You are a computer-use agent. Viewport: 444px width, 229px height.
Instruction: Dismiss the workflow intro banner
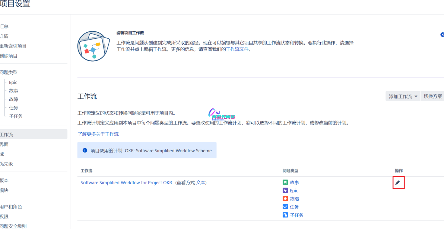coord(442,35)
